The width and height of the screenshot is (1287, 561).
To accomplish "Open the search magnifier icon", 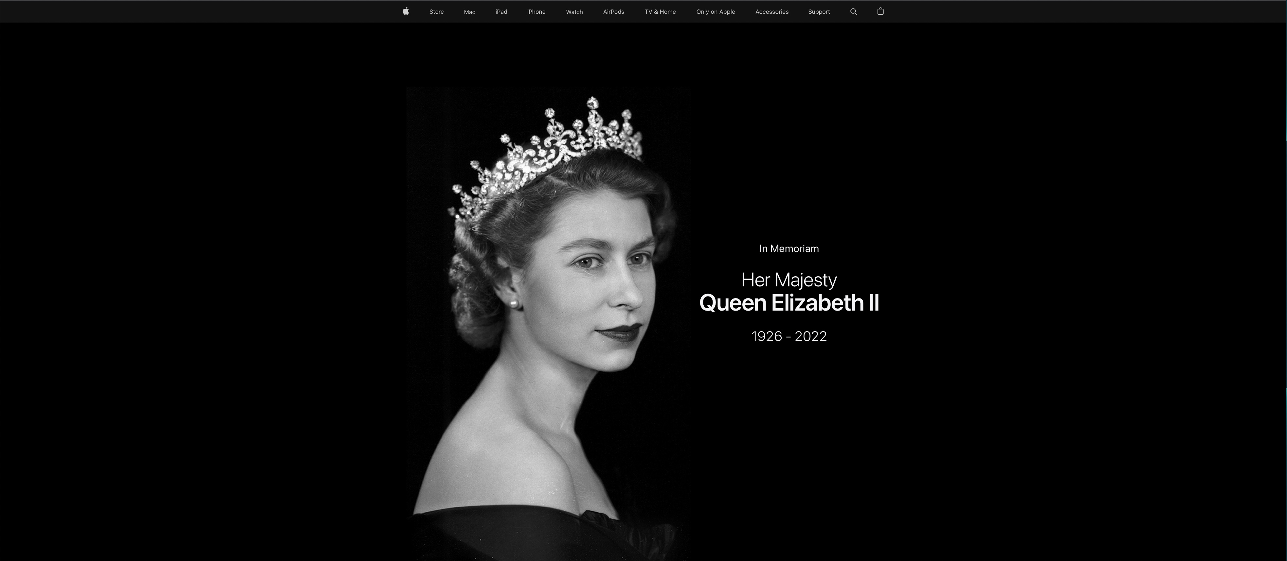I will click(853, 11).
